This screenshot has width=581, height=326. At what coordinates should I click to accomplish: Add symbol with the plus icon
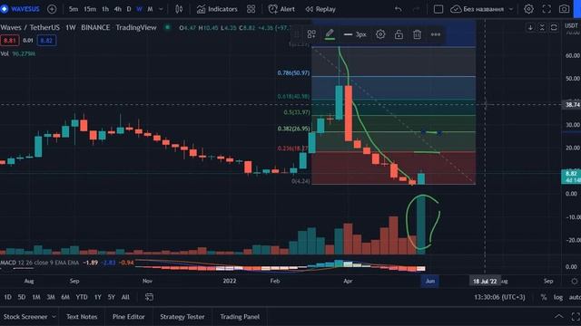click(52, 9)
